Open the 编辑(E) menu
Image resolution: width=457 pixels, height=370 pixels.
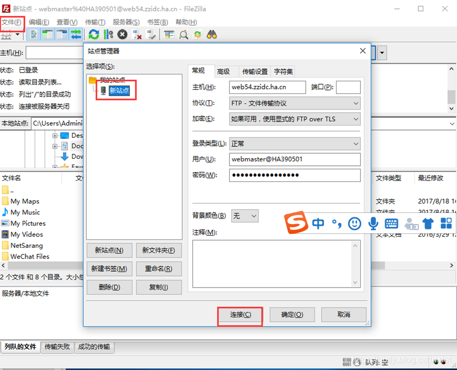(x=39, y=22)
